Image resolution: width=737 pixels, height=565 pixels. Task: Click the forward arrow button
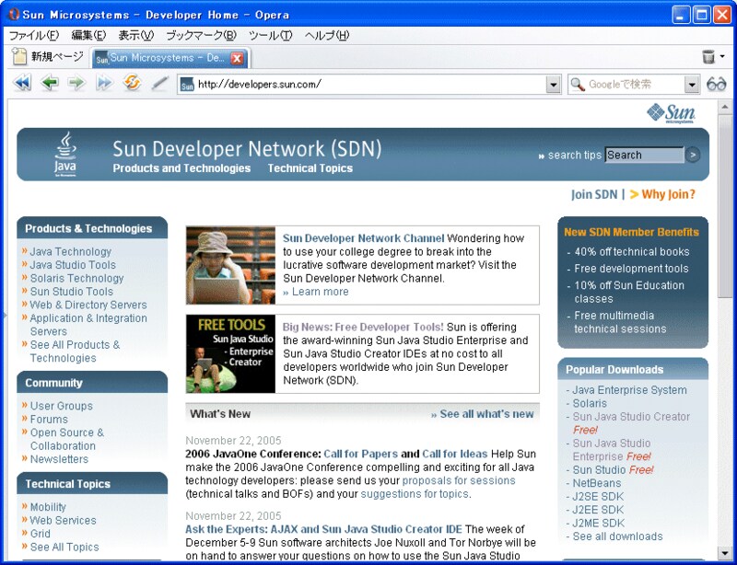tap(76, 84)
